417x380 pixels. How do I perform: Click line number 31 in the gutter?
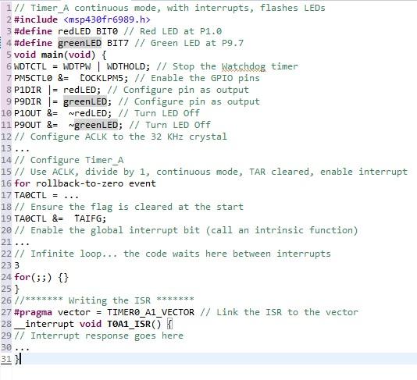click(x=6, y=359)
